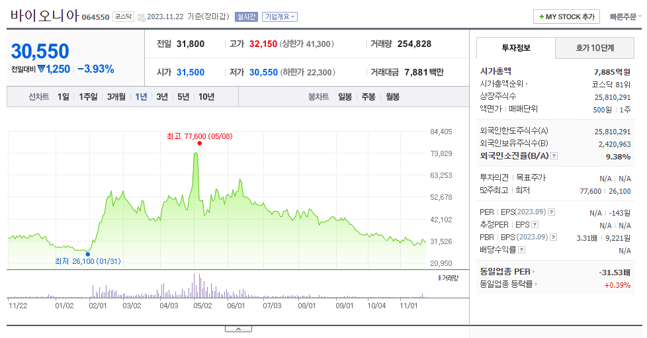Click the 외국인소진율 value 9.38%
The height and width of the screenshot is (338, 647).
618,157
